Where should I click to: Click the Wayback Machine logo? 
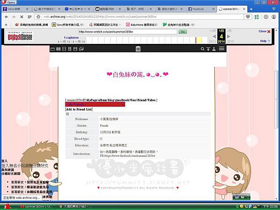(x=20, y=36)
